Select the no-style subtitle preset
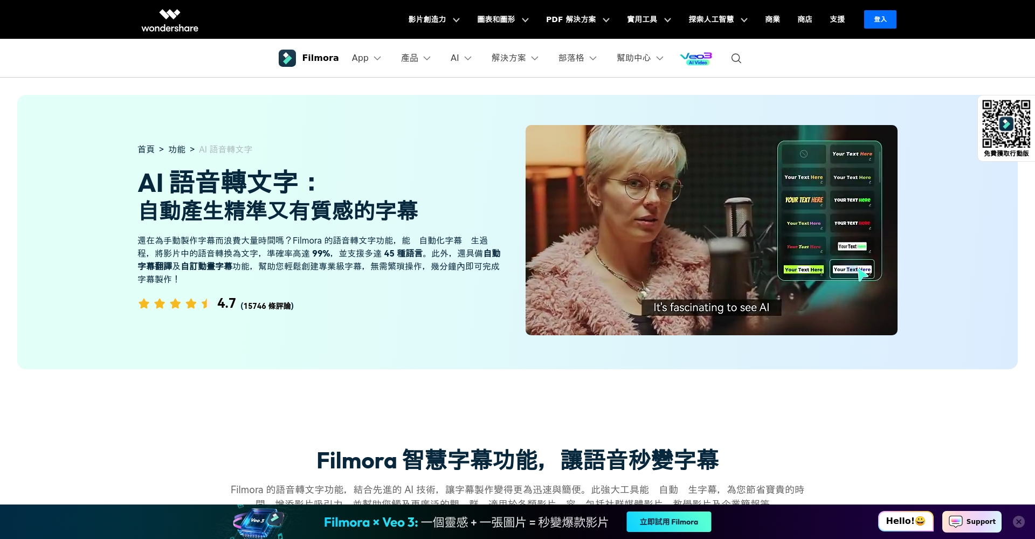Image resolution: width=1035 pixels, height=539 pixels. (804, 154)
